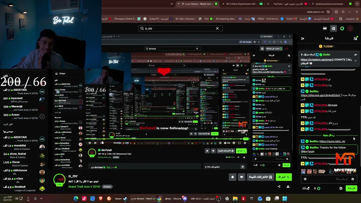Open the YtMp3 YouTube bookmark
Image resolution: width=361 pixels, height=203 pixels.
point(270,19)
